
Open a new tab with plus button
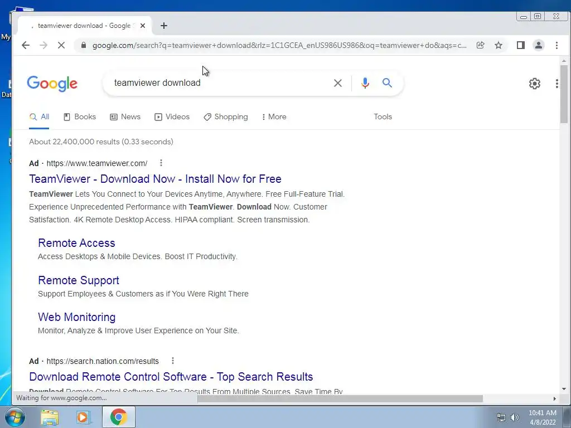point(164,26)
